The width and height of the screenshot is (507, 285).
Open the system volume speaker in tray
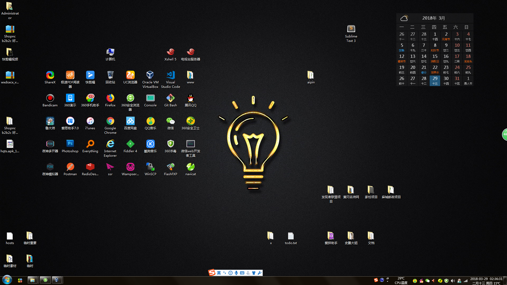coord(453,281)
